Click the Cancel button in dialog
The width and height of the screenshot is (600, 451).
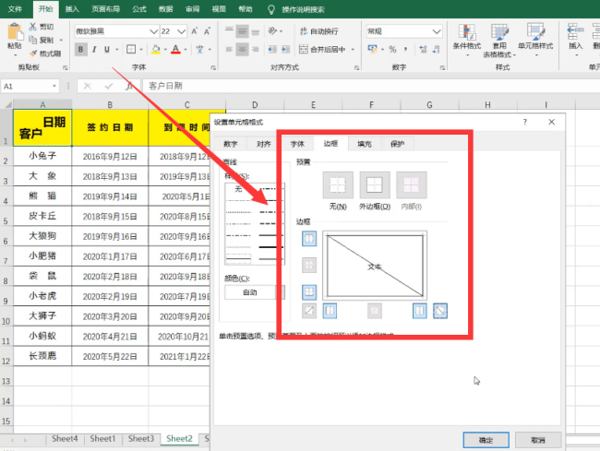[538, 440]
